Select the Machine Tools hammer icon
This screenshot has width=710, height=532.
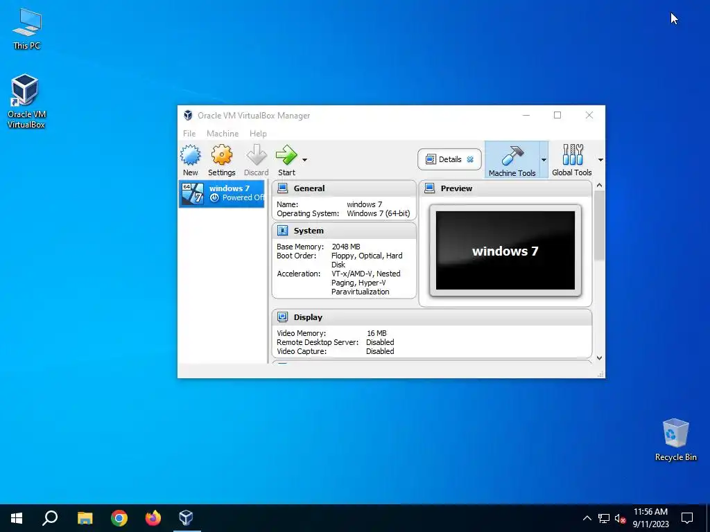[512, 156]
